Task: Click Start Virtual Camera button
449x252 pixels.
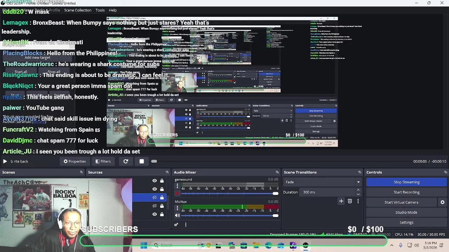Action: click(401, 202)
